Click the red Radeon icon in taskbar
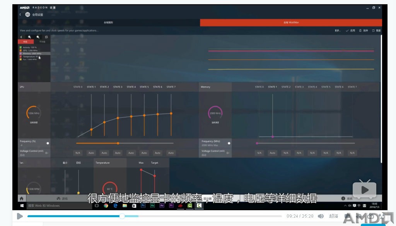 coord(180,206)
